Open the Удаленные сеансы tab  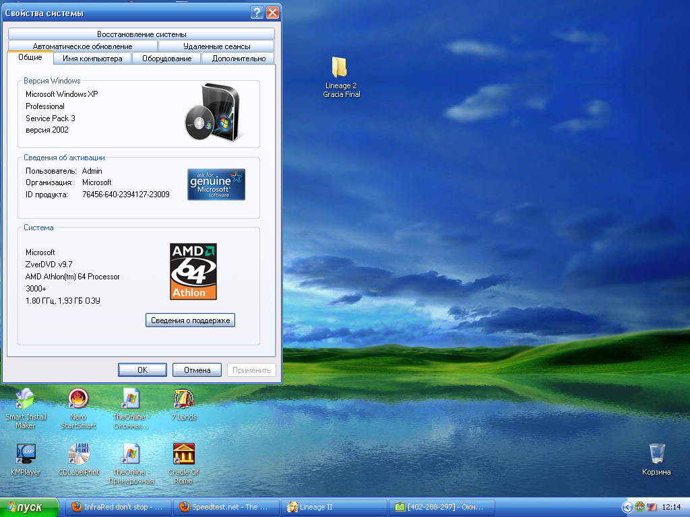coord(216,46)
